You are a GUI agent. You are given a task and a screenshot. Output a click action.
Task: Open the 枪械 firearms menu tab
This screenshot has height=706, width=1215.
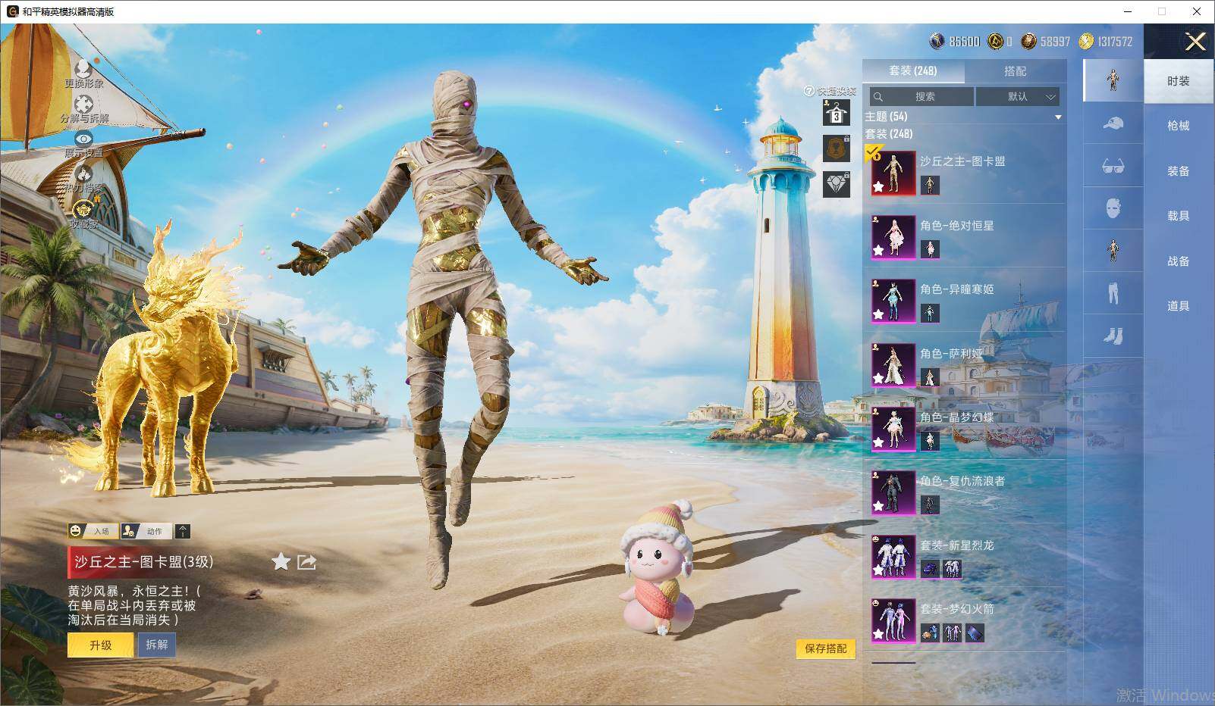click(1179, 126)
